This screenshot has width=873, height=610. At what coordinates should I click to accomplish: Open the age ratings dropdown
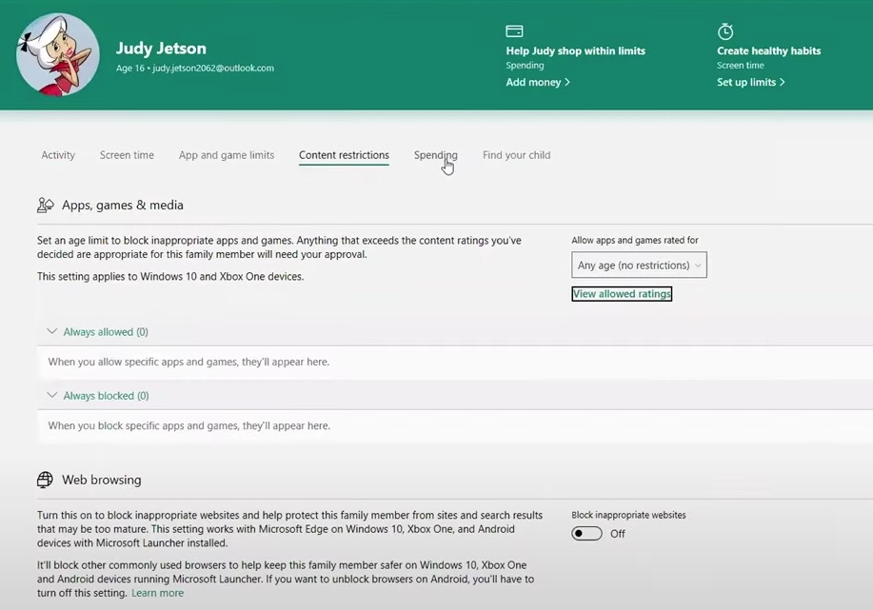coord(638,265)
